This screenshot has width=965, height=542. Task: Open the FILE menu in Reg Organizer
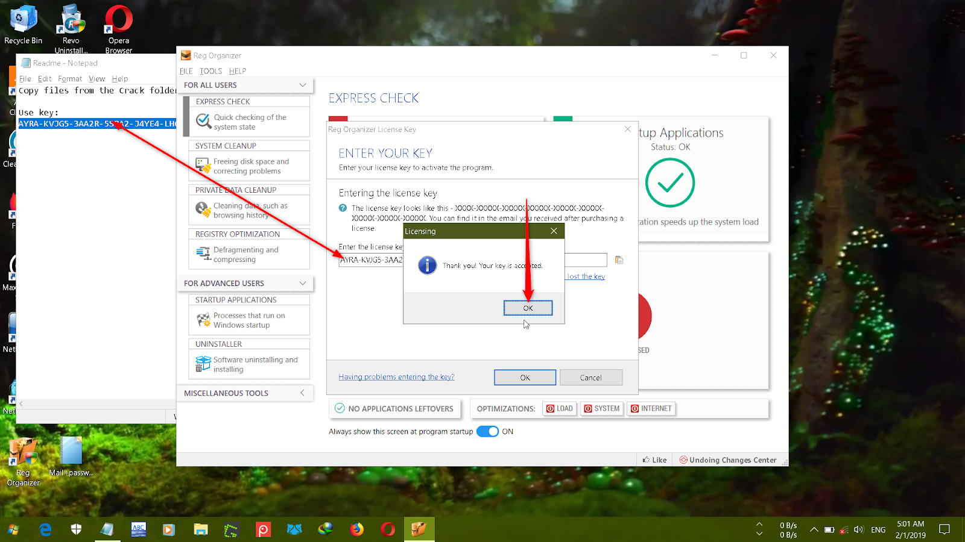click(186, 71)
